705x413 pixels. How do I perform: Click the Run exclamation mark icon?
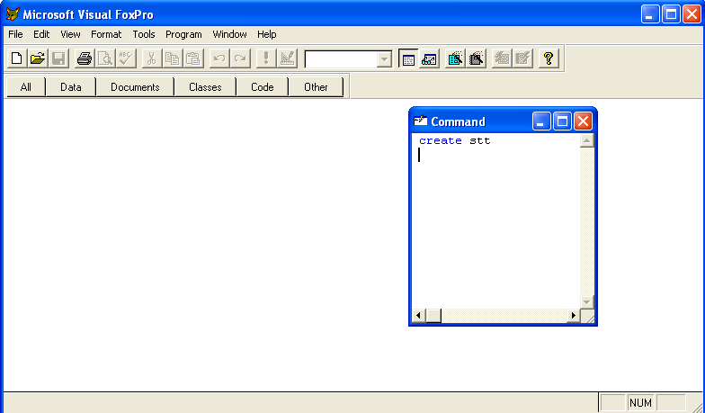[x=266, y=58]
